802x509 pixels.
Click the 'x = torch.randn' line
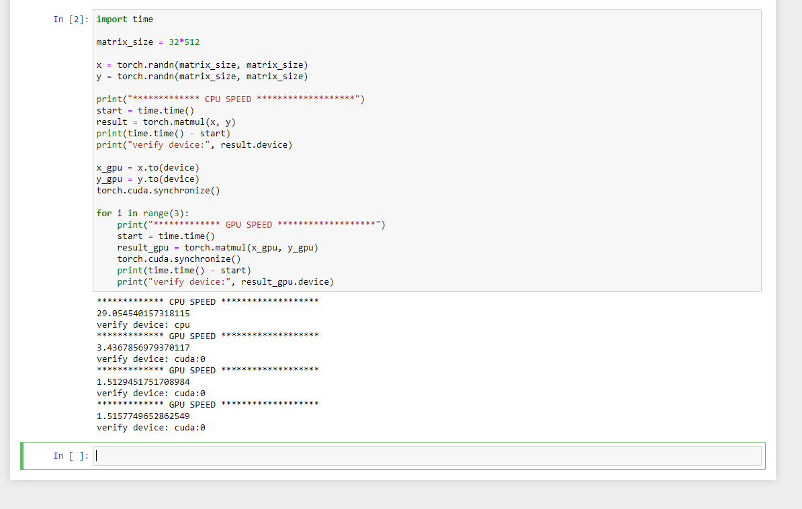202,65
